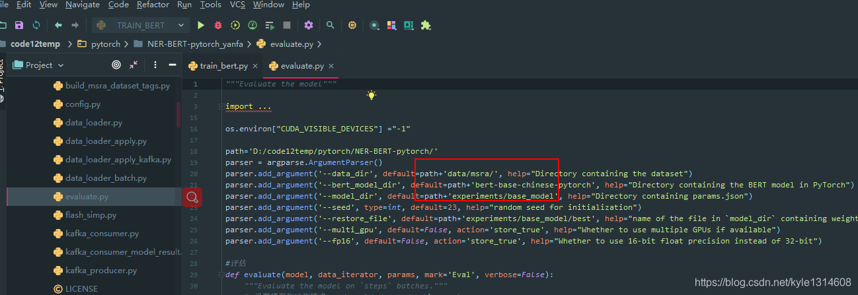Open the TRAIN_BERT run configuration dropdown

click(x=140, y=25)
